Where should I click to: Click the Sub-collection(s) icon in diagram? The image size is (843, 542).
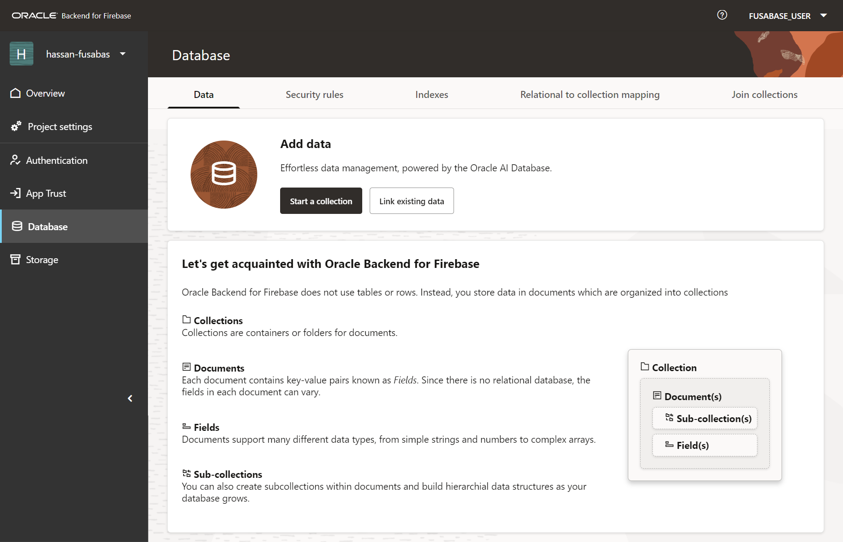(x=670, y=417)
